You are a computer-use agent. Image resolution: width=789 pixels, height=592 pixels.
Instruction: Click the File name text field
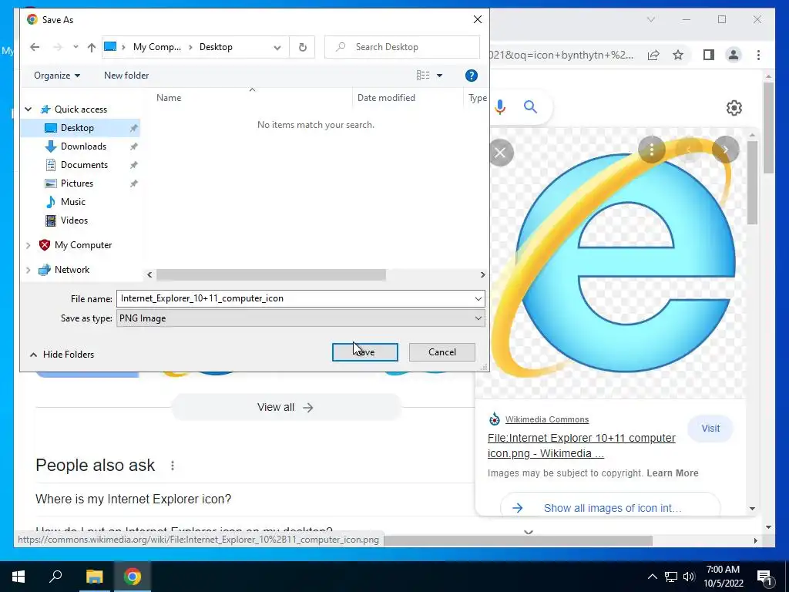pyautogui.click(x=294, y=298)
